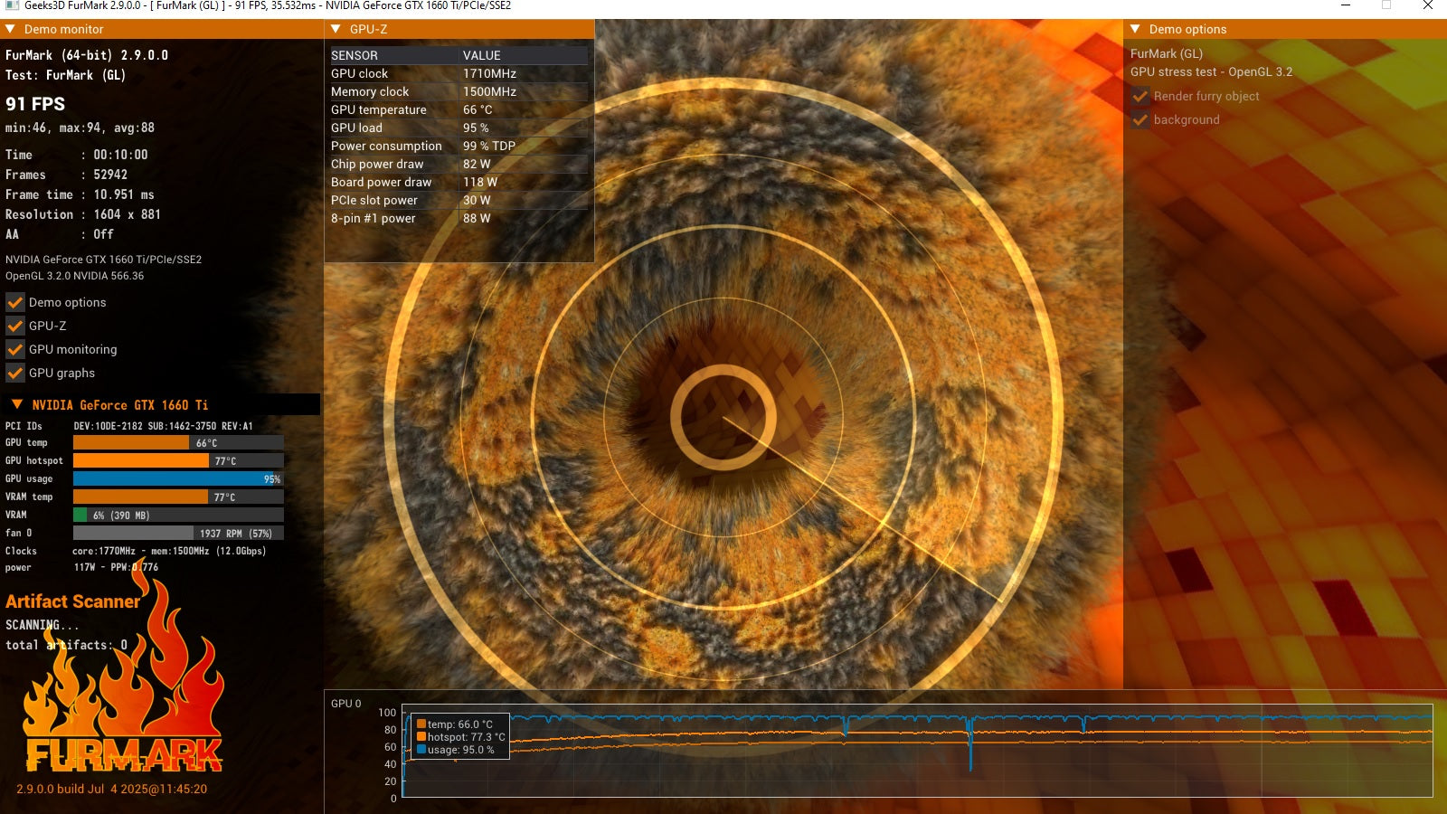
Task: Collapse the right-side Demo options panel triangle
Action: 1136,29
